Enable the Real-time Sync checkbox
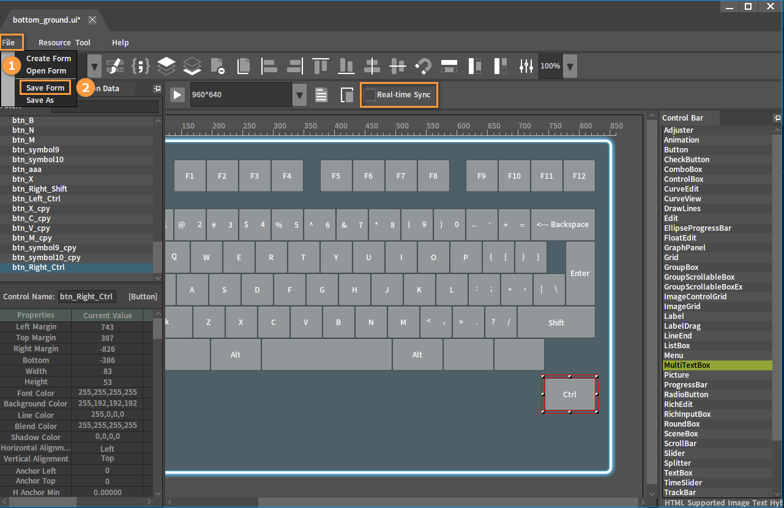 [x=370, y=95]
